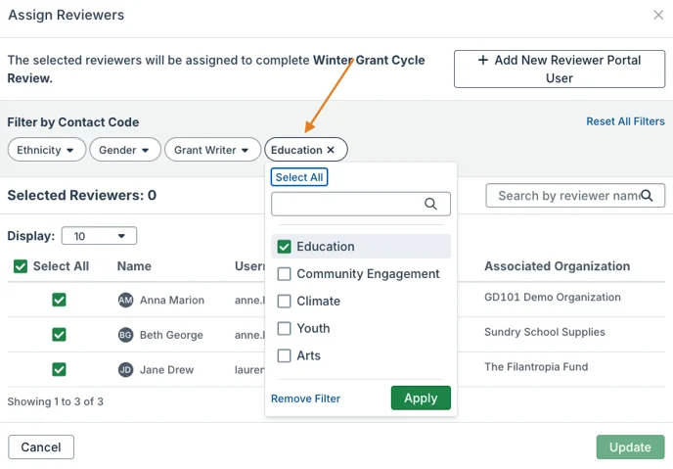Click the magnifier in filter search box
This screenshot has height=469, width=673.
430,204
